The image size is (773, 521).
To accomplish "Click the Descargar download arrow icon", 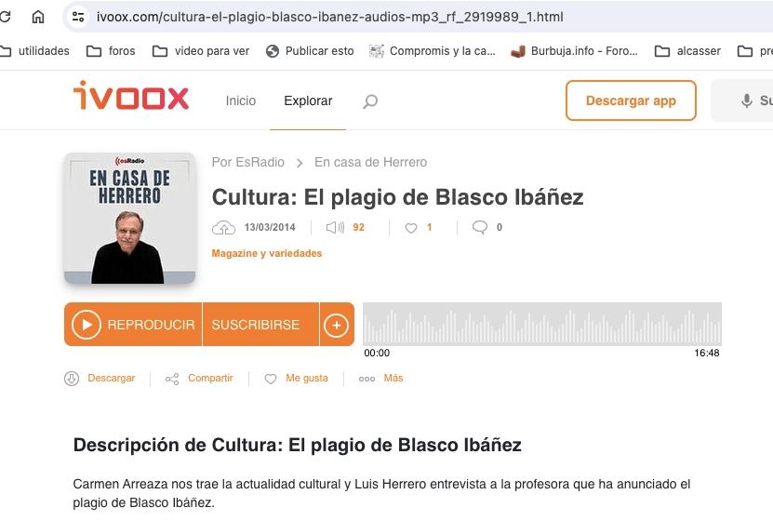I will [72, 379].
